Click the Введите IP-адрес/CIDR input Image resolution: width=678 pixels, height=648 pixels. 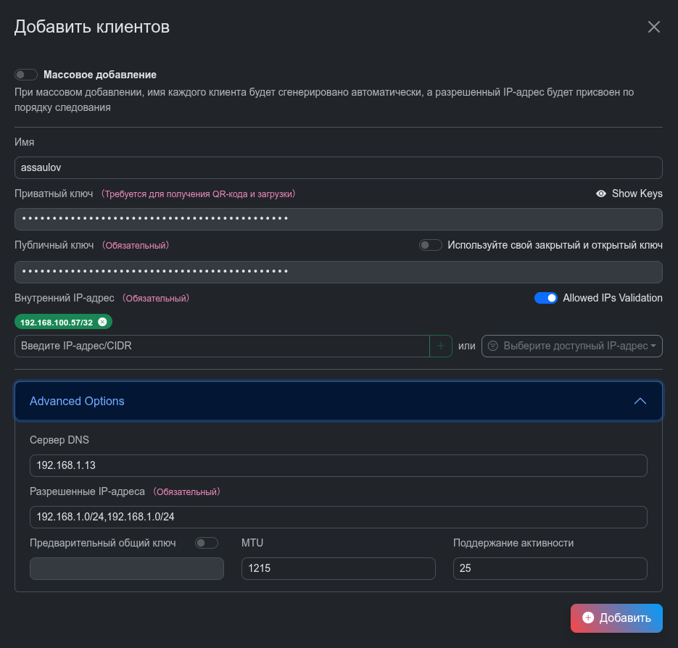pos(222,346)
